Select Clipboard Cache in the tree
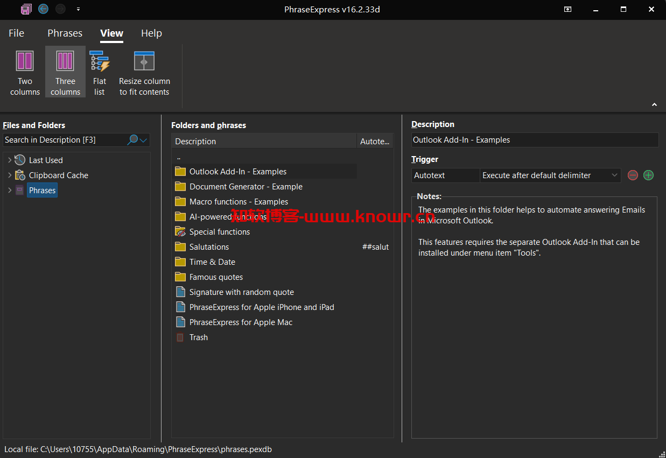 pyautogui.click(x=59, y=175)
